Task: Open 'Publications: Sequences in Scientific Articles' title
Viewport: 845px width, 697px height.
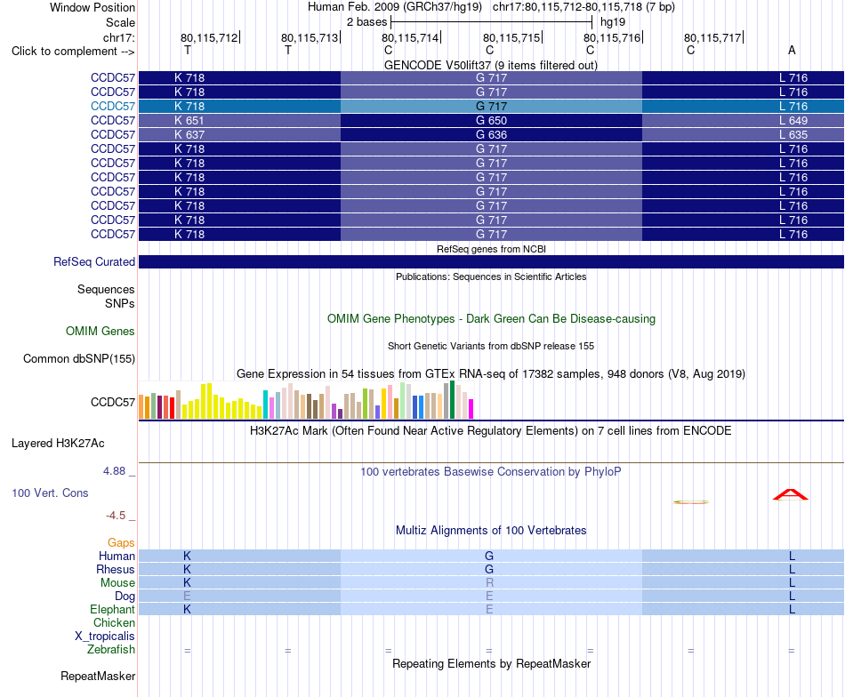Action: click(x=491, y=276)
